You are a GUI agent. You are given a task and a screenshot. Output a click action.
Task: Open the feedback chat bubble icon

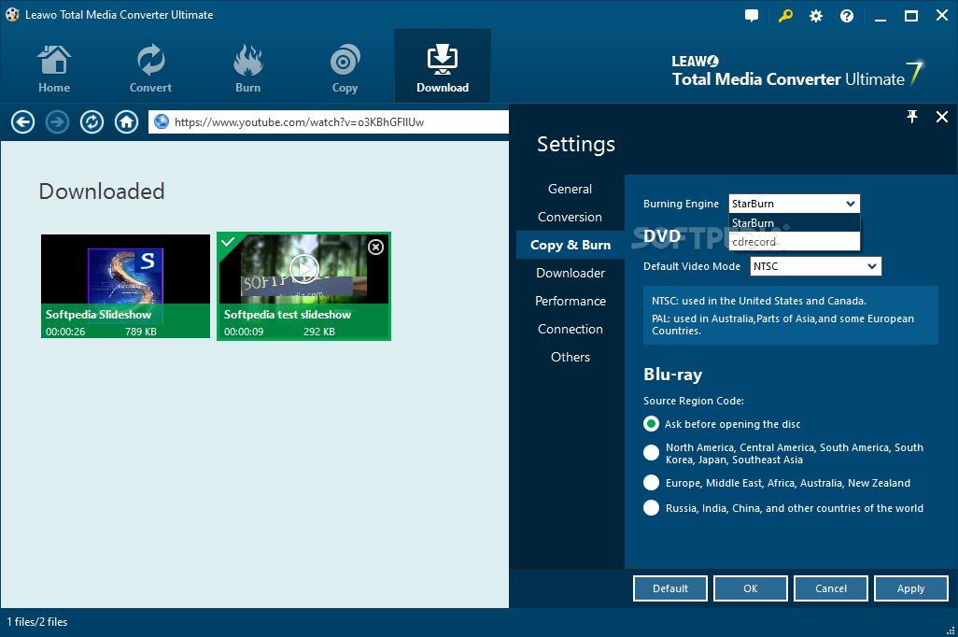[752, 16]
